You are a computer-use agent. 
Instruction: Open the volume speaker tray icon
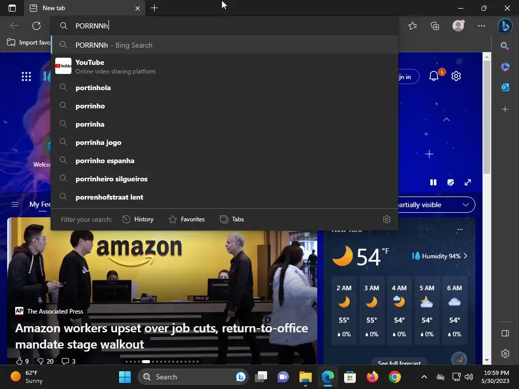469,377
